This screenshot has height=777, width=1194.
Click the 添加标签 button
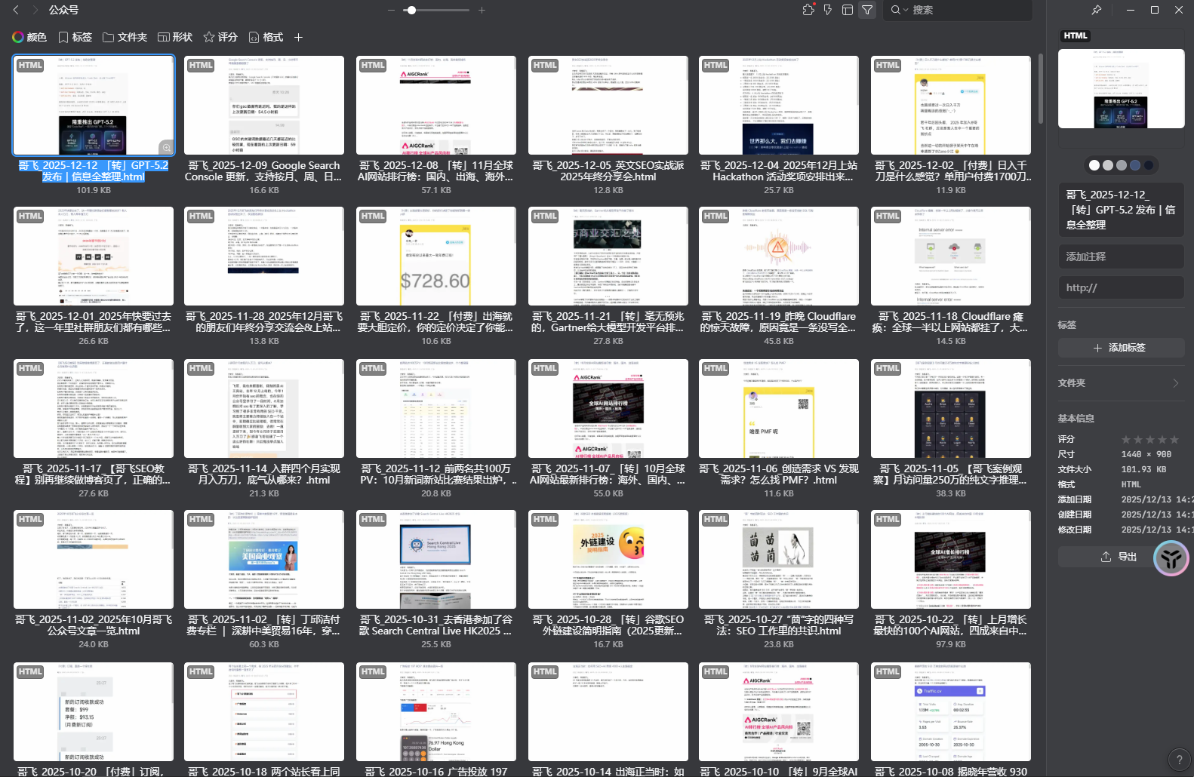pos(1120,348)
